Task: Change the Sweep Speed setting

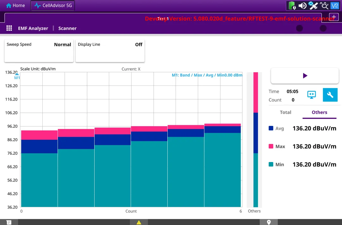Action: pos(39,51)
